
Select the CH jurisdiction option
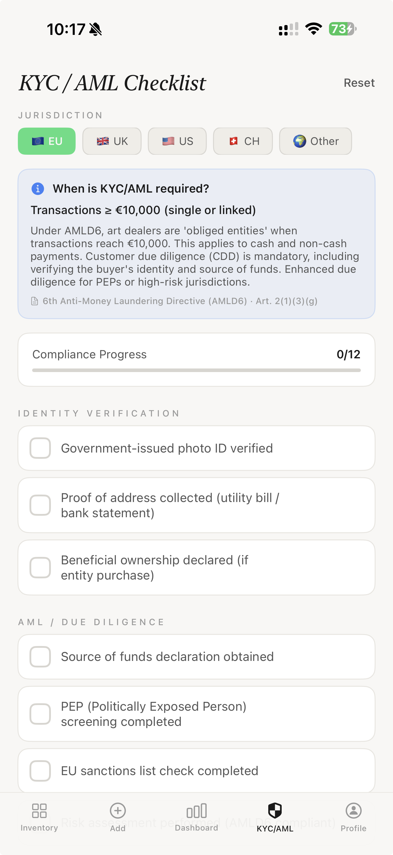(x=243, y=141)
